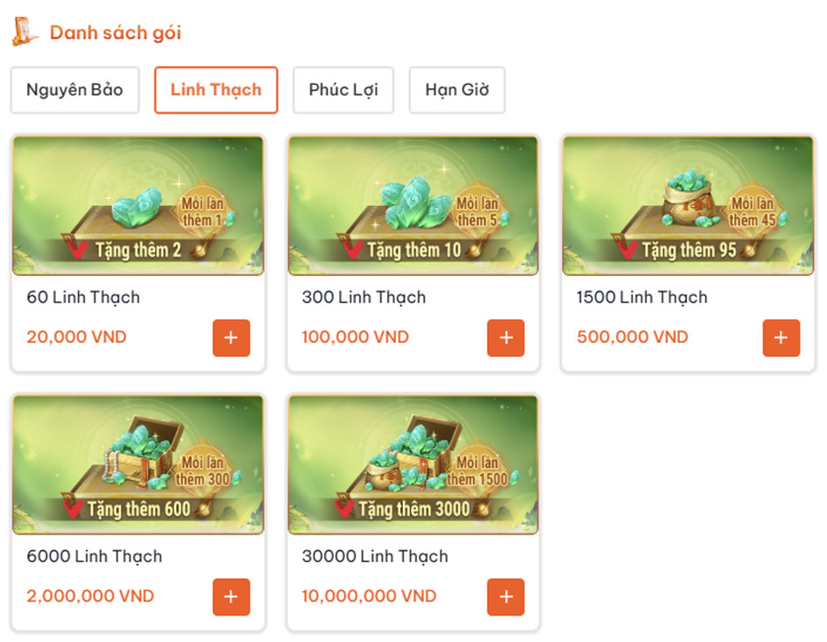Open the Hạn Giờ tab

(x=456, y=89)
